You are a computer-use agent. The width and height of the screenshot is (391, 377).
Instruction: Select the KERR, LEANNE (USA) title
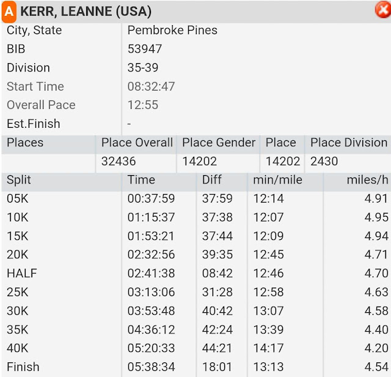pos(86,12)
